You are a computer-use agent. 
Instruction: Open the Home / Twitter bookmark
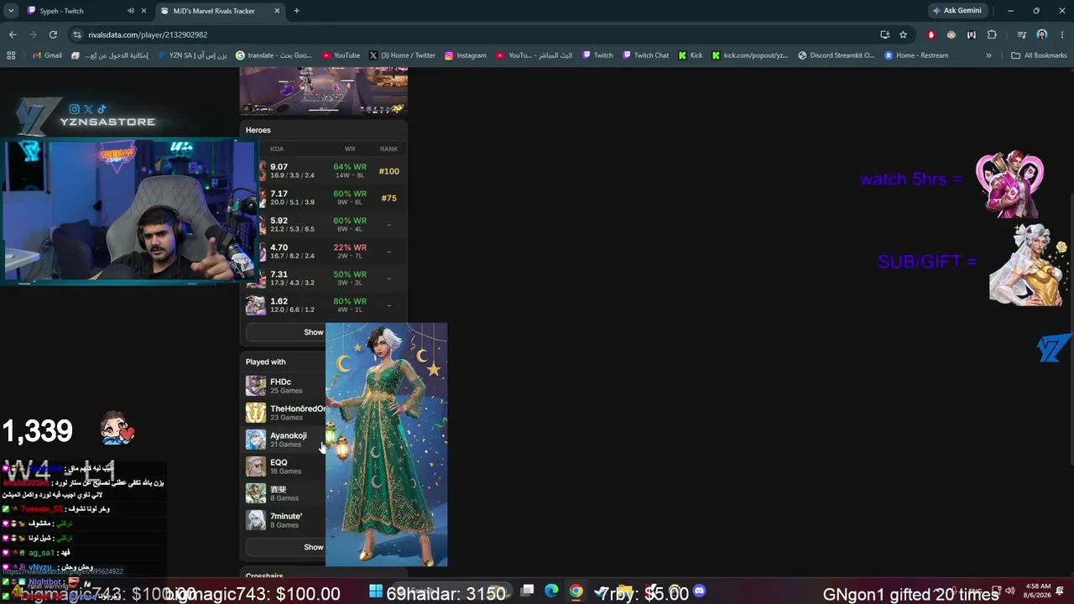click(x=402, y=55)
